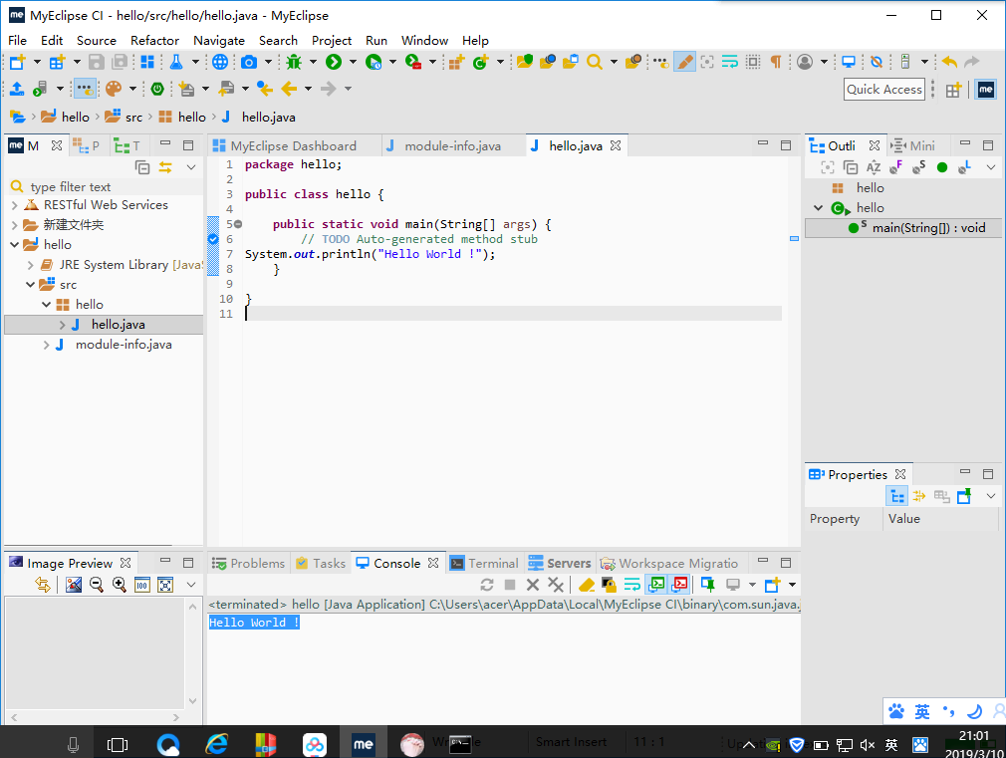
Task: Open Internet Explorer from the taskbar
Action: 216,743
